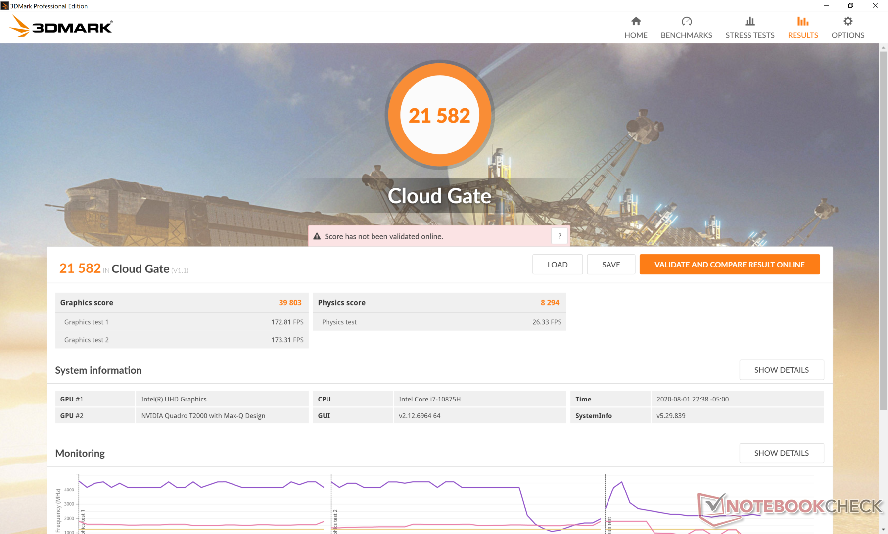Viewport: 888px width, 534px height.
Task: Click the warning triangle icon
Action: click(x=317, y=236)
